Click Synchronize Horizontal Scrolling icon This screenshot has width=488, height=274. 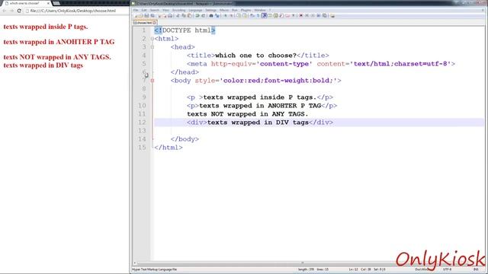(x=245, y=15)
